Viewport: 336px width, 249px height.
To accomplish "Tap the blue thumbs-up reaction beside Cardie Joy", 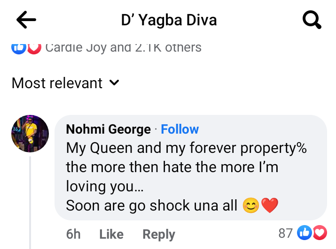I will pyautogui.click(x=19, y=47).
